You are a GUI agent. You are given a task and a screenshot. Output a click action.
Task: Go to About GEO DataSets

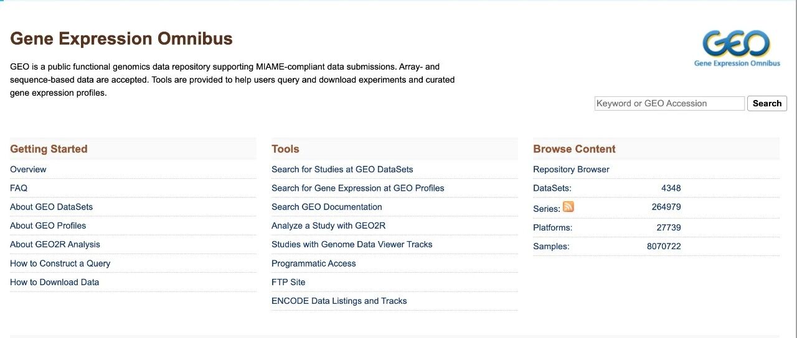(x=51, y=207)
